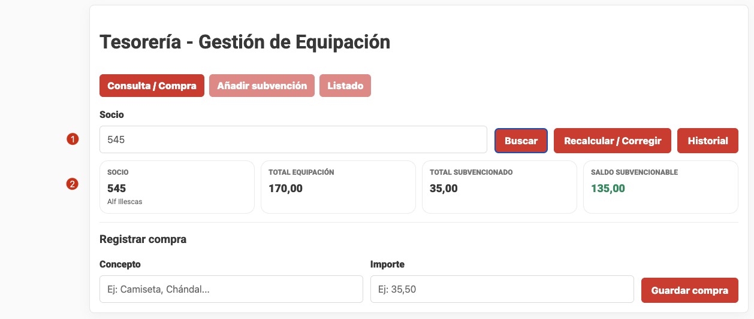Click the Importe field label

click(x=387, y=264)
